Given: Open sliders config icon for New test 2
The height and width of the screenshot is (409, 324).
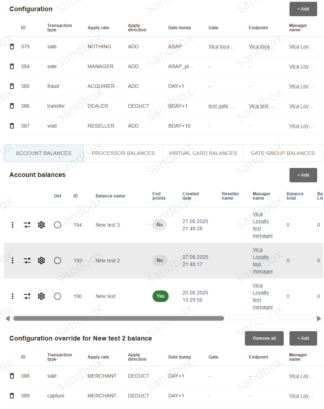Looking at the screenshot, I should [x=27, y=261].
